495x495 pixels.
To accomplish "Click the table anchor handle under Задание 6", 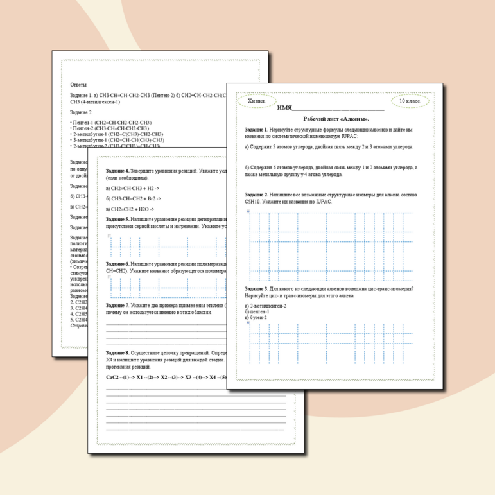I will click(109, 277).
